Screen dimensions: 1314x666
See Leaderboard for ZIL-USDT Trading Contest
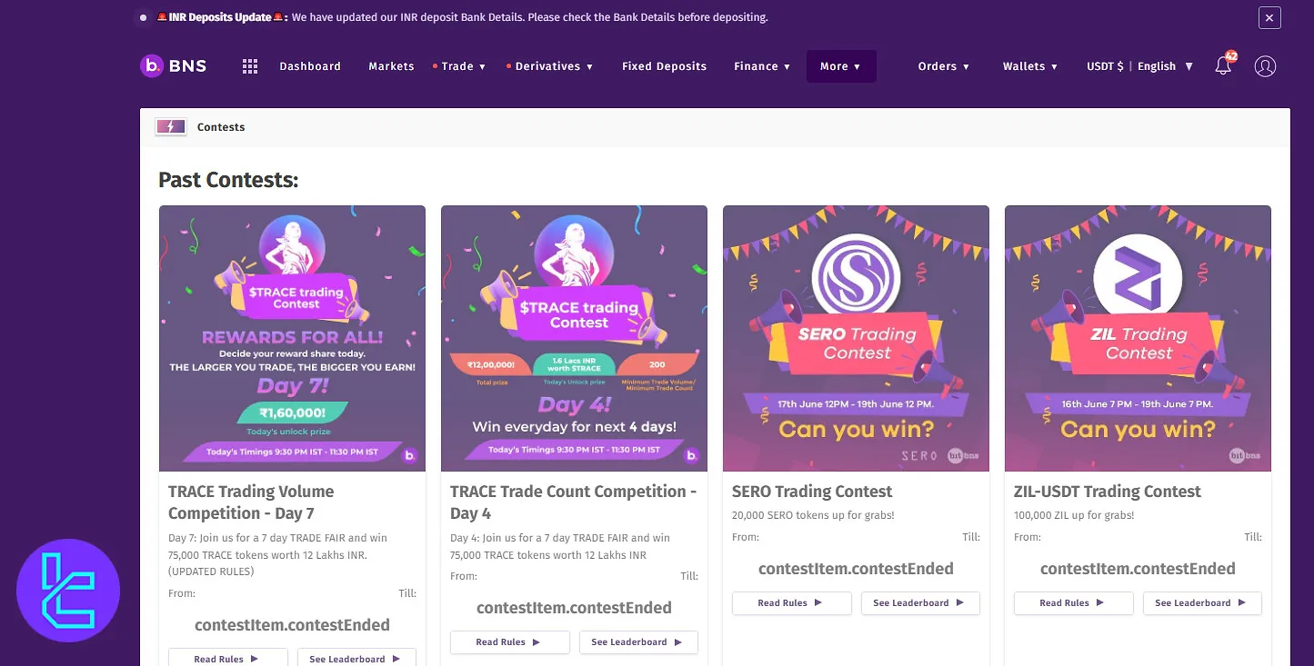click(1202, 602)
